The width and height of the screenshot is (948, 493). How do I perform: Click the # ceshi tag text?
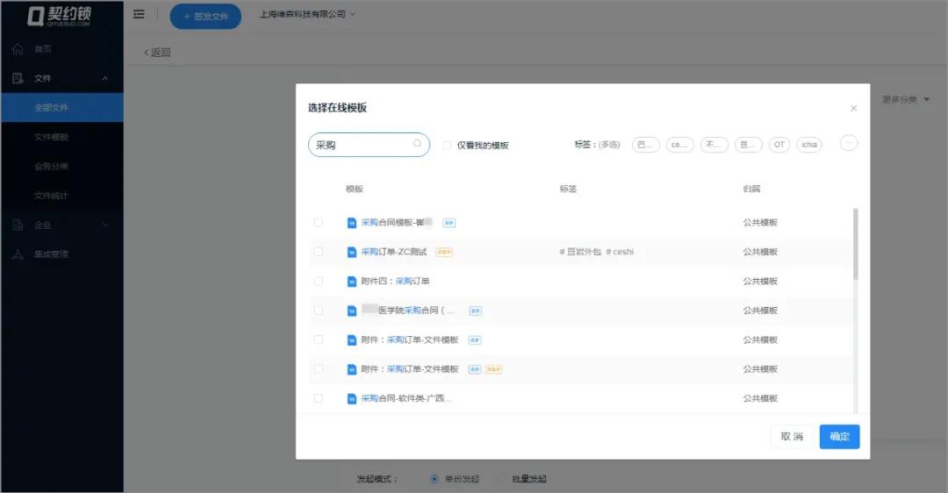(620, 252)
